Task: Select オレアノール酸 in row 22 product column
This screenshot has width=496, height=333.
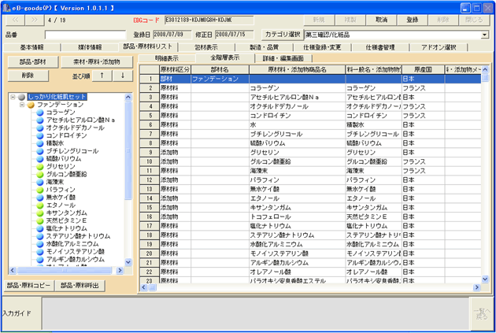Action: click(298, 272)
